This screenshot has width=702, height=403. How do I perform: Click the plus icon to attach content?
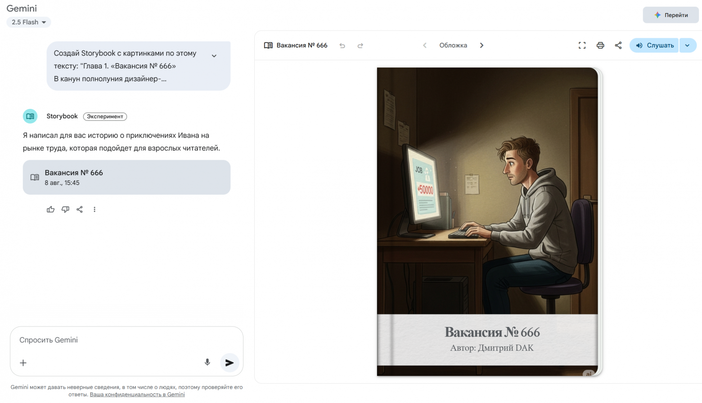(x=23, y=363)
